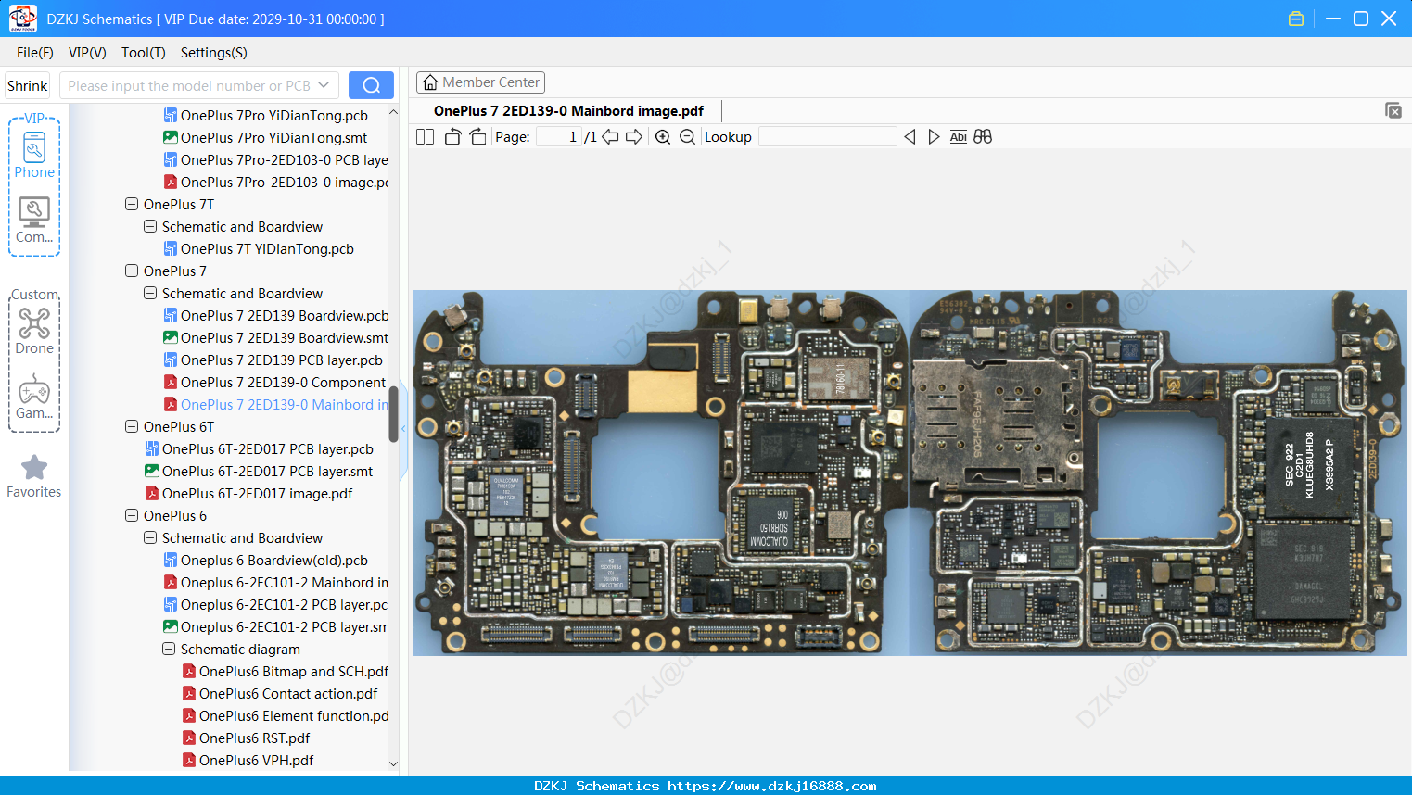This screenshot has height=795, width=1412.
Task: Click the yellow briefcase toolbox icon
Action: tap(1296, 19)
